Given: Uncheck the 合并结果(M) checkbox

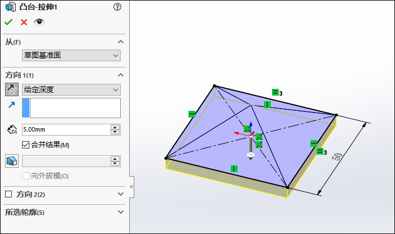Looking at the screenshot, I should [26, 145].
